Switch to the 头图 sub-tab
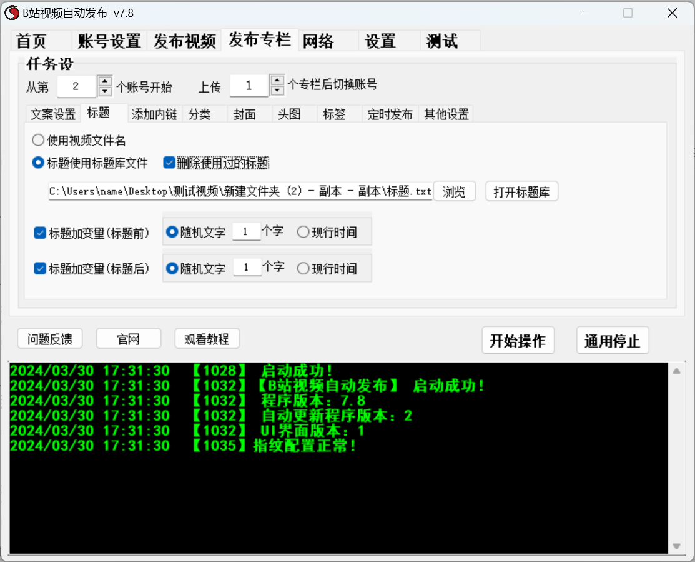 pos(295,114)
